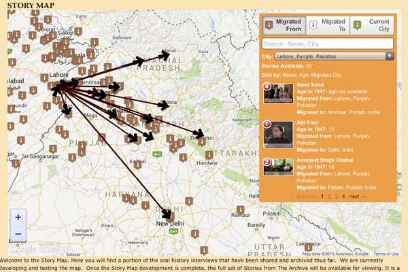
Task: Open the City dropdown showing Lahore, Punjab, Pakistan
Action: coord(335,56)
